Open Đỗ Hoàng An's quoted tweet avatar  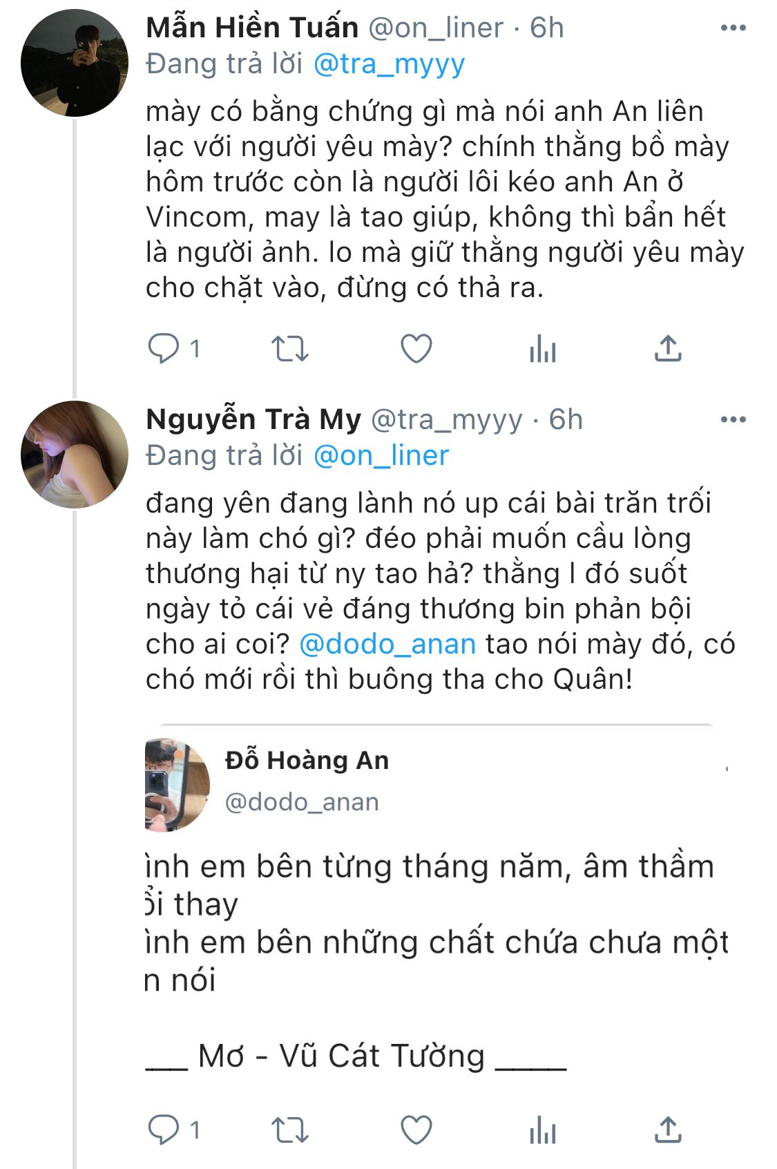(177, 784)
